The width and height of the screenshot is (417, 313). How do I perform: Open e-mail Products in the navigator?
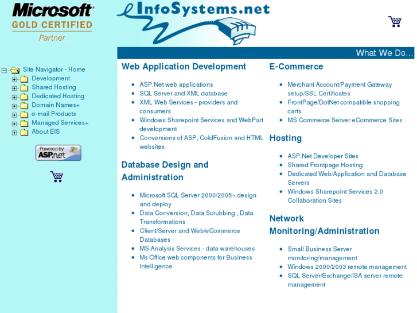pyautogui.click(x=54, y=114)
